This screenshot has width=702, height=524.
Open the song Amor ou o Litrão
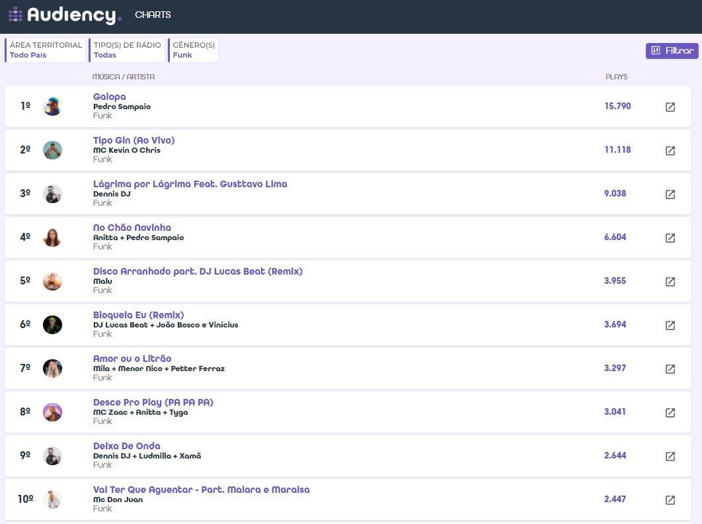click(132, 359)
